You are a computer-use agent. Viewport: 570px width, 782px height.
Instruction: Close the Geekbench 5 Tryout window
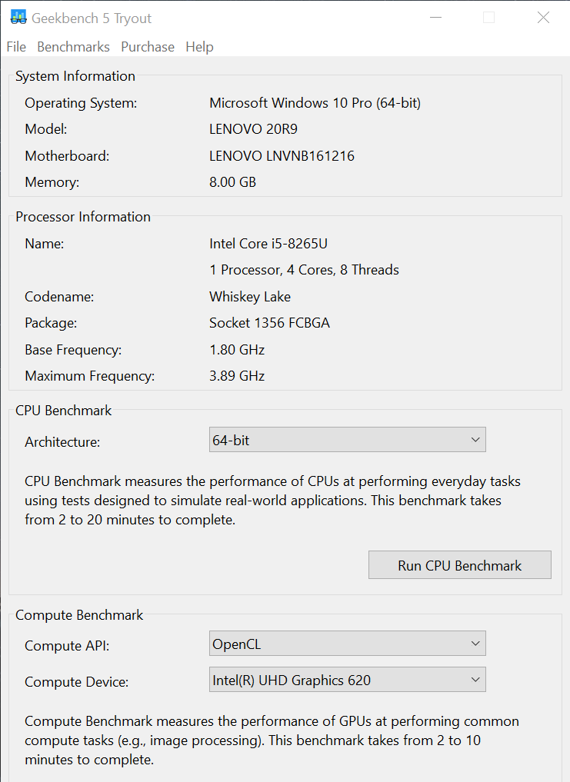[x=543, y=16]
